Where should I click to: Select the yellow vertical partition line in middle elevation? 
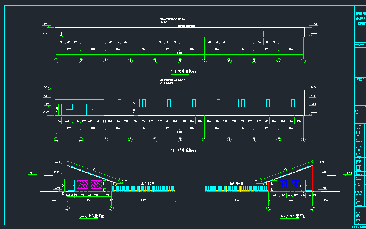pyautogui.click(x=76, y=107)
